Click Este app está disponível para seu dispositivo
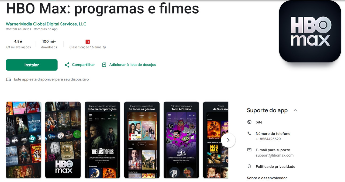The width and height of the screenshot is (345, 182). tap(51, 79)
